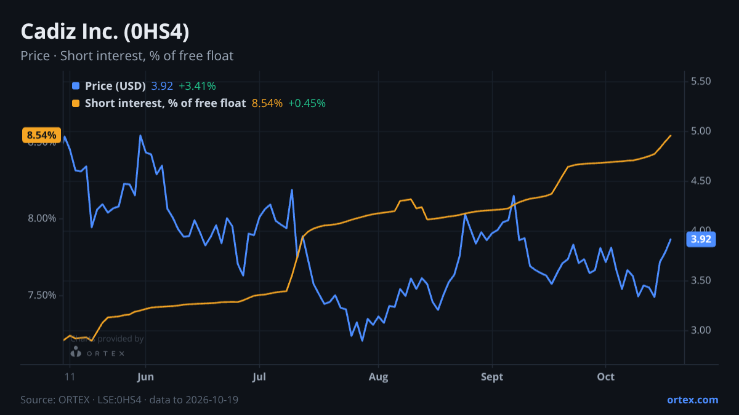
Task: Click the 7.50% left-axis label
Action: click(42, 295)
